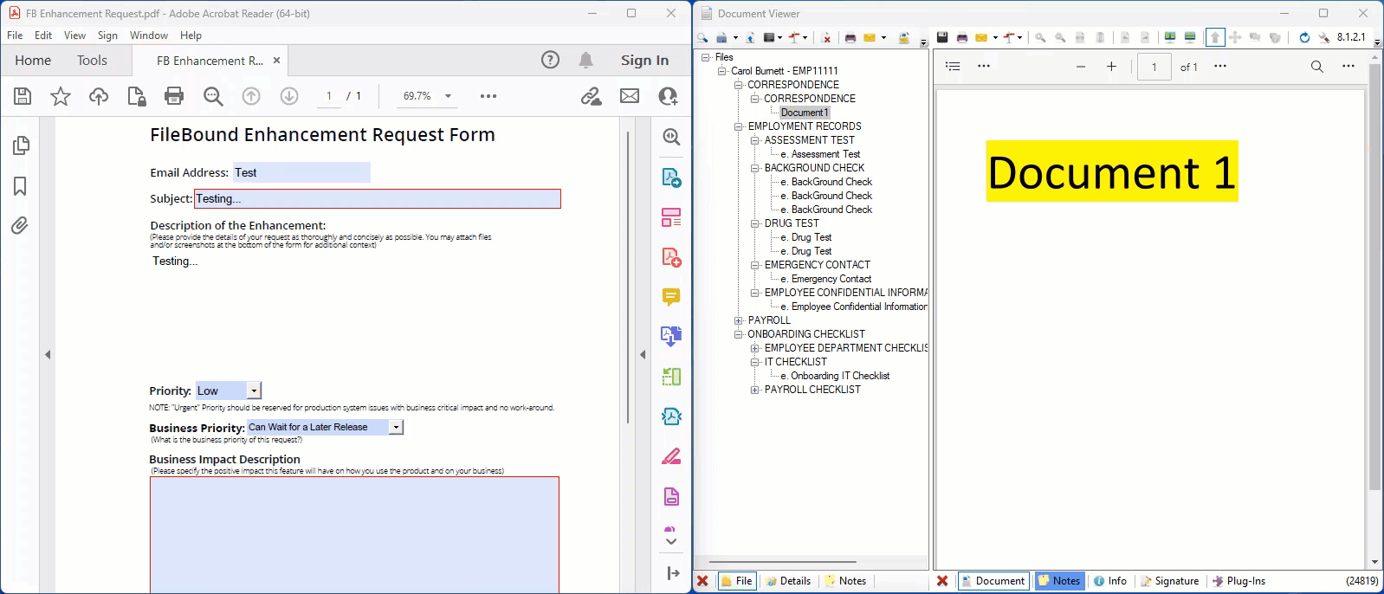Expand EMPLOYEE DEPARTMENT CHECKLIST node
Screen dimensions: 1384x594
pos(755,348)
